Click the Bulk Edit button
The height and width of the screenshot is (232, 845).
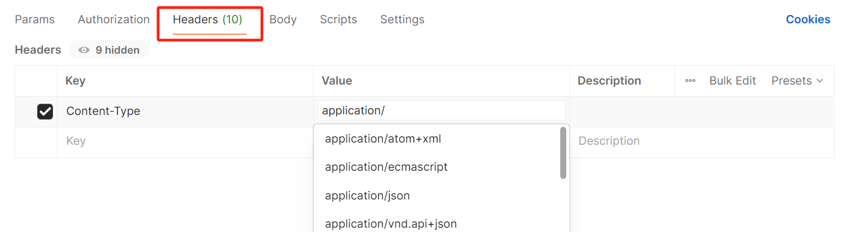tap(733, 81)
